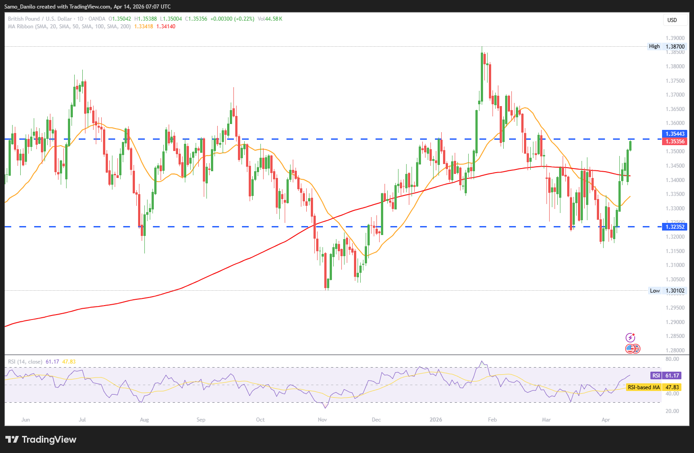Viewport: 694px width, 453px height.
Task: Open the USD currency selector
Action: click(x=675, y=20)
